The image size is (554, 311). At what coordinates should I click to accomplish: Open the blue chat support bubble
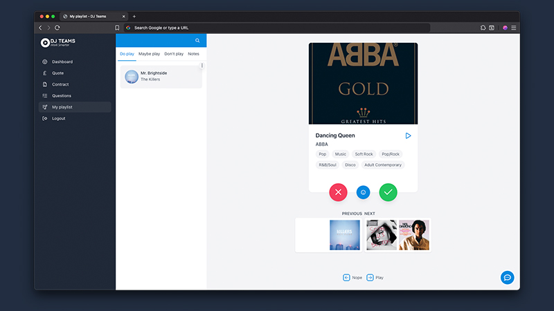point(507,277)
